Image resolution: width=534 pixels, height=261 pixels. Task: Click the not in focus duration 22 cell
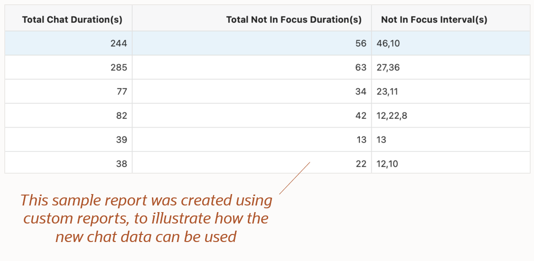pos(361,164)
